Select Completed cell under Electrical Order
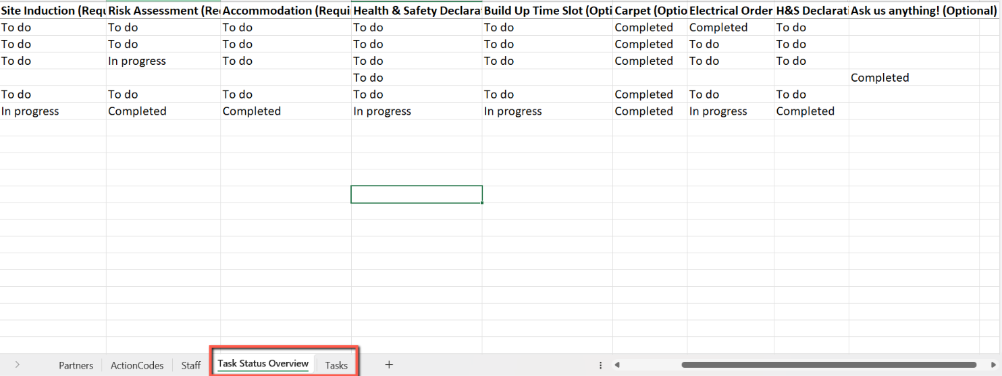Image resolution: width=1002 pixels, height=376 pixels. point(731,28)
